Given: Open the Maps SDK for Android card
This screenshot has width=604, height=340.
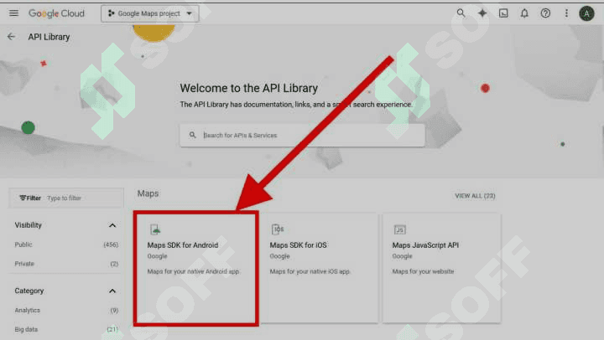Looking at the screenshot, I should [x=196, y=268].
